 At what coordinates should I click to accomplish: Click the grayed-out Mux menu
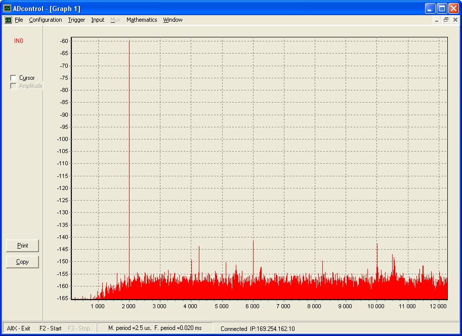pyautogui.click(x=115, y=20)
